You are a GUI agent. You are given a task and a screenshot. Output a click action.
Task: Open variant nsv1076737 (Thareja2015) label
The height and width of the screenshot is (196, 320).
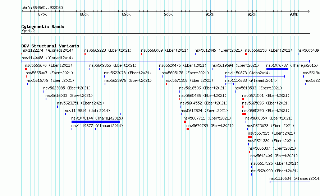(x=292, y=65)
